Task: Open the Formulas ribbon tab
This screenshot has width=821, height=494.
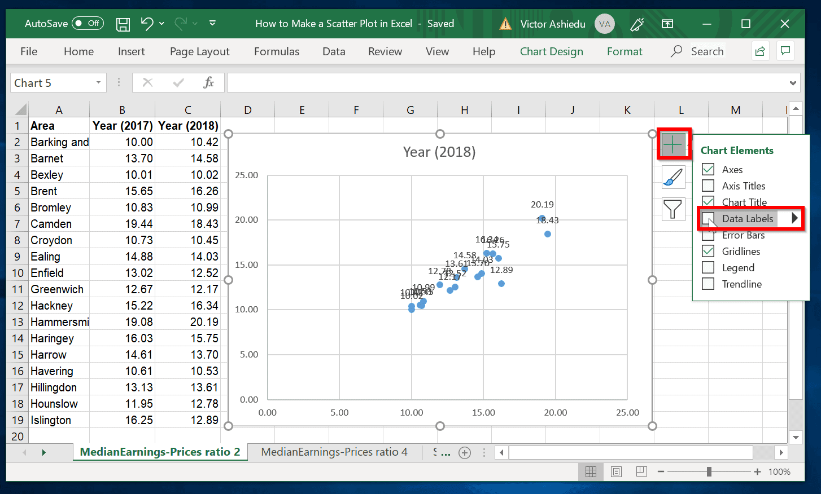Action: (x=276, y=51)
